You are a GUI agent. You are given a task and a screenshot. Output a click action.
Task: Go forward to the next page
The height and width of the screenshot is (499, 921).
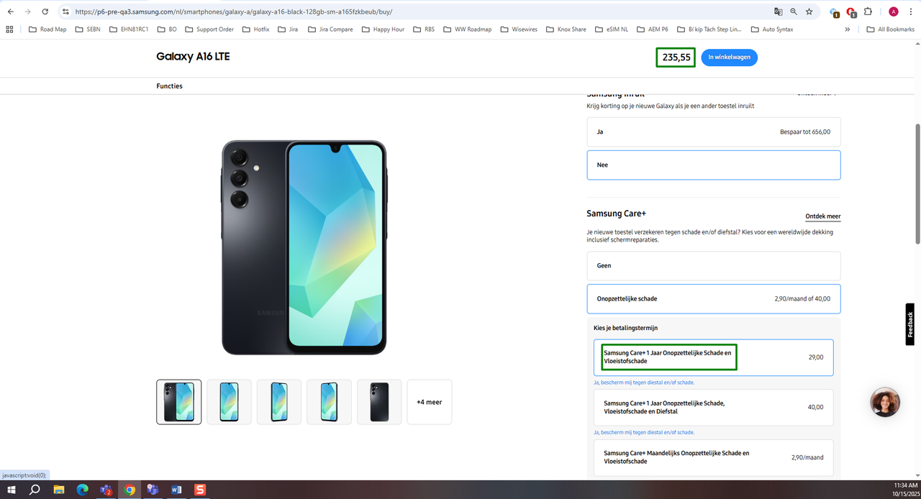[x=28, y=12]
